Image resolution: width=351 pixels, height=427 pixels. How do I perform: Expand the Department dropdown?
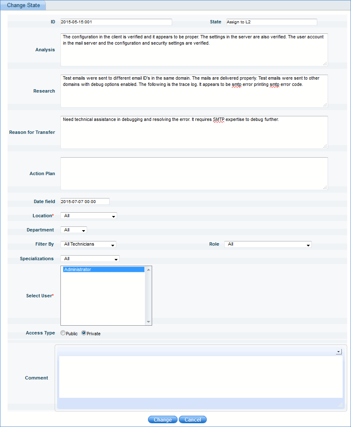pos(73,230)
